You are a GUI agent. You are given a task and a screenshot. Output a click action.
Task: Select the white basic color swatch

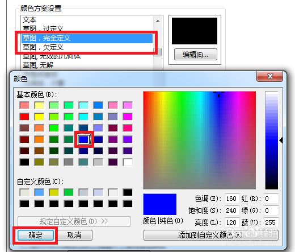pyautogui.click(x=128, y=162)
